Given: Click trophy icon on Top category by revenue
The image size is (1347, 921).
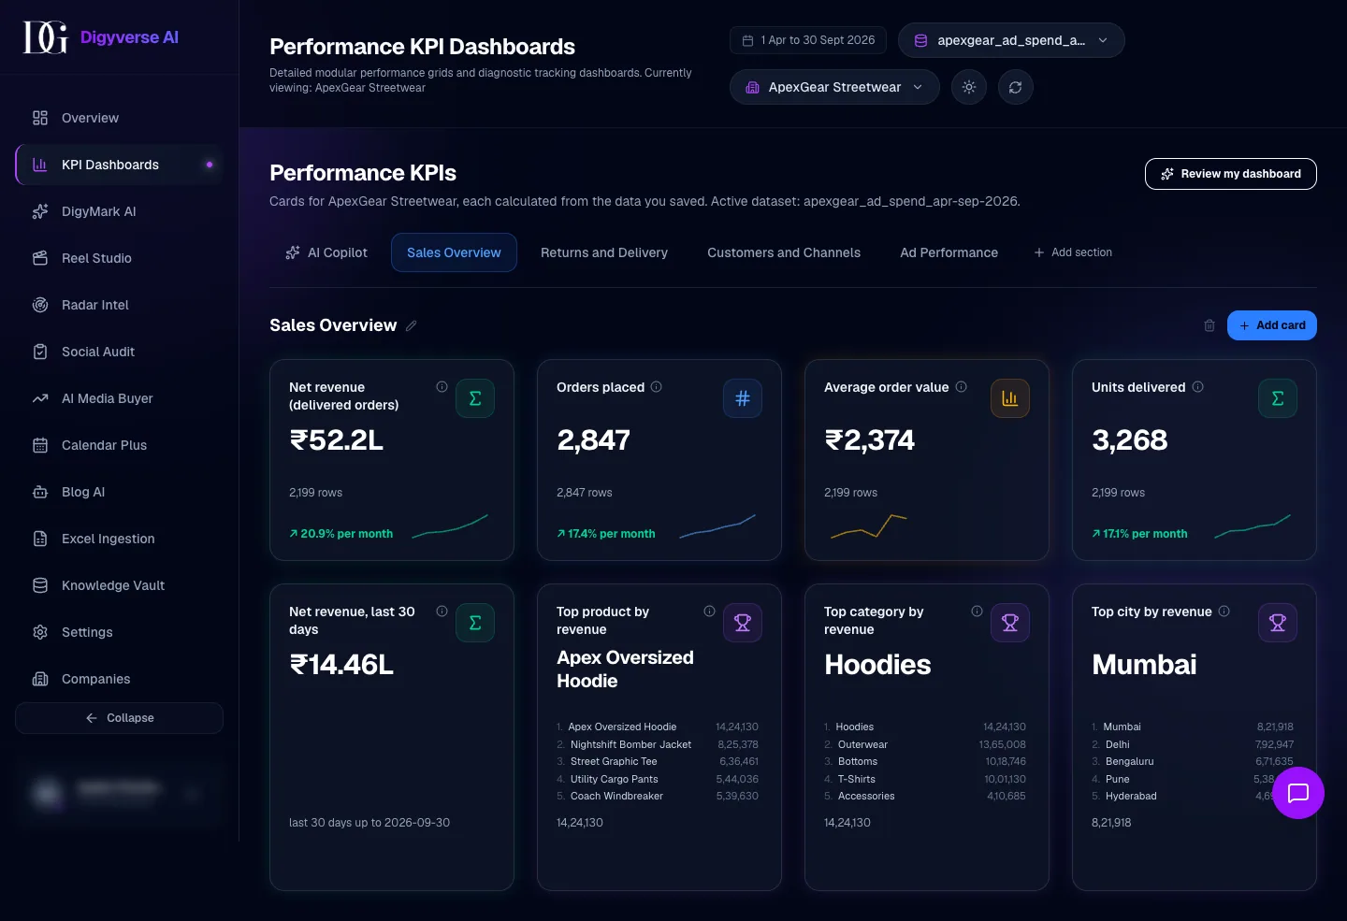Looking at the screenshot, I should click(1010, 623).
